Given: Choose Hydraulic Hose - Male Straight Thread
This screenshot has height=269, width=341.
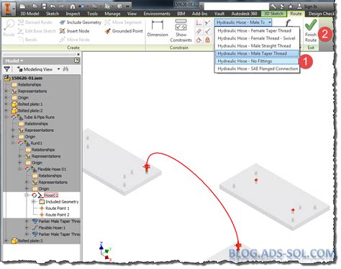Looking at the screenshot, I should [257, 46].
